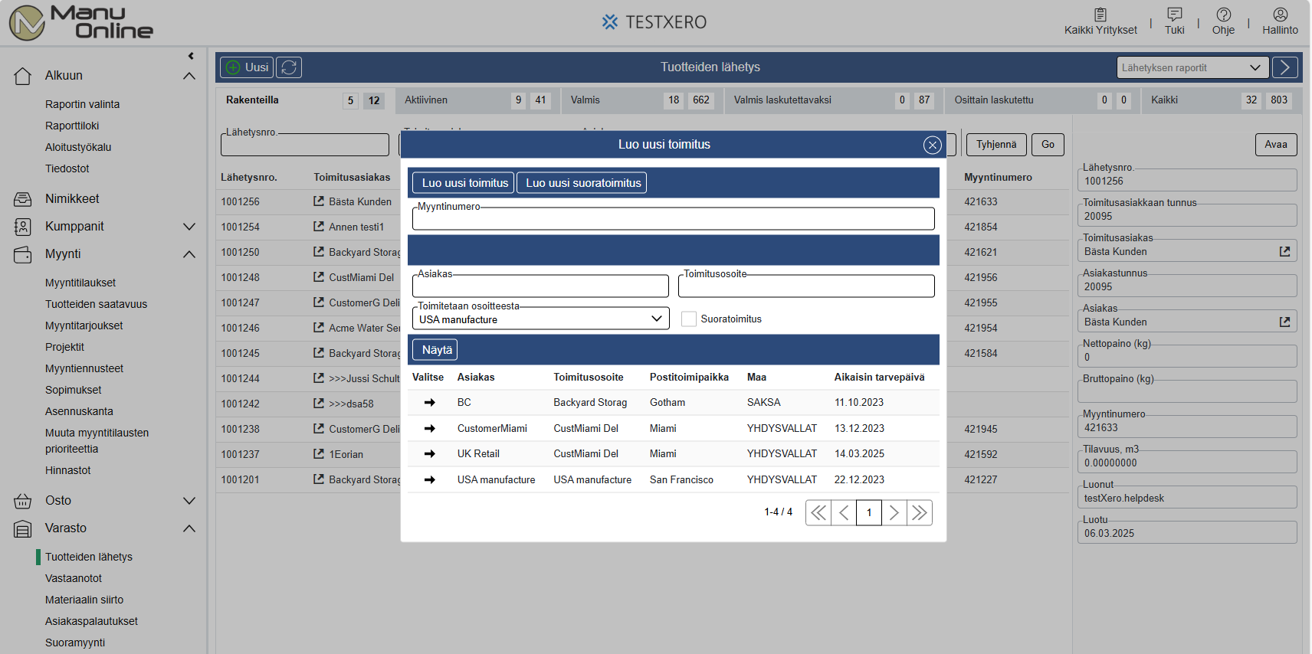The image size is (1312, 654).
Task: Open Kaikki Yritykset company list
Action: click(x=1100, y=21)
